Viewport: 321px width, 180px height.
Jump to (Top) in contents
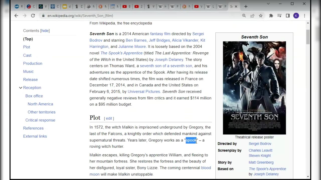28,39
